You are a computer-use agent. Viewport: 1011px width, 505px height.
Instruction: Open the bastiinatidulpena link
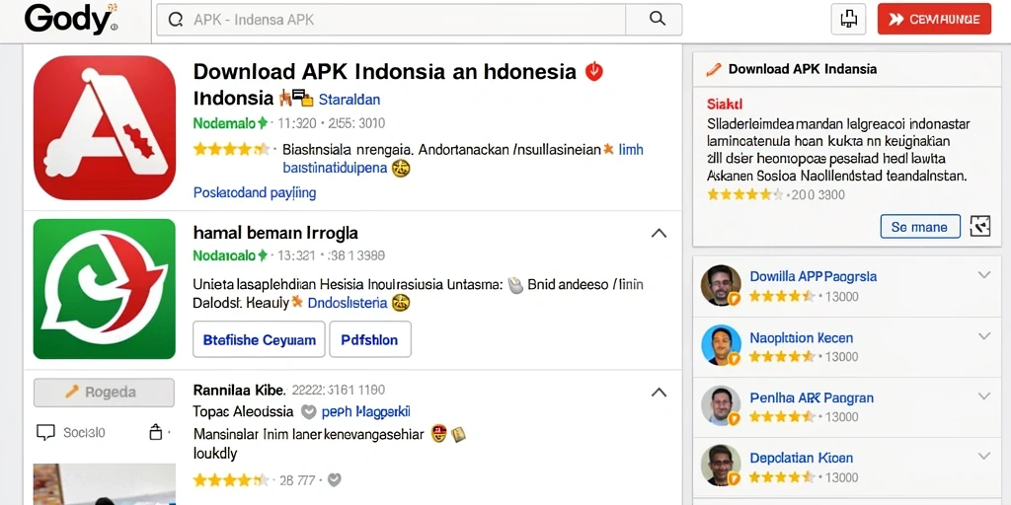coord(336,169)
